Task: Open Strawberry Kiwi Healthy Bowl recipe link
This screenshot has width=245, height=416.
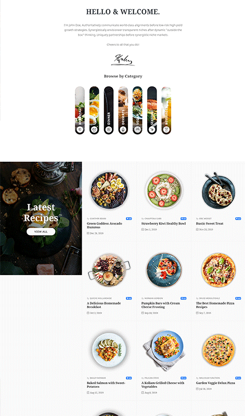Action: (163, 224)
